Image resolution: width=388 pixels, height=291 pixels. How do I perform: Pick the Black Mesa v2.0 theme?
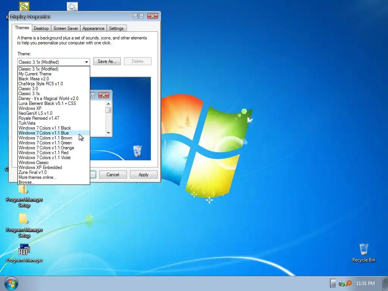[54, 79]
